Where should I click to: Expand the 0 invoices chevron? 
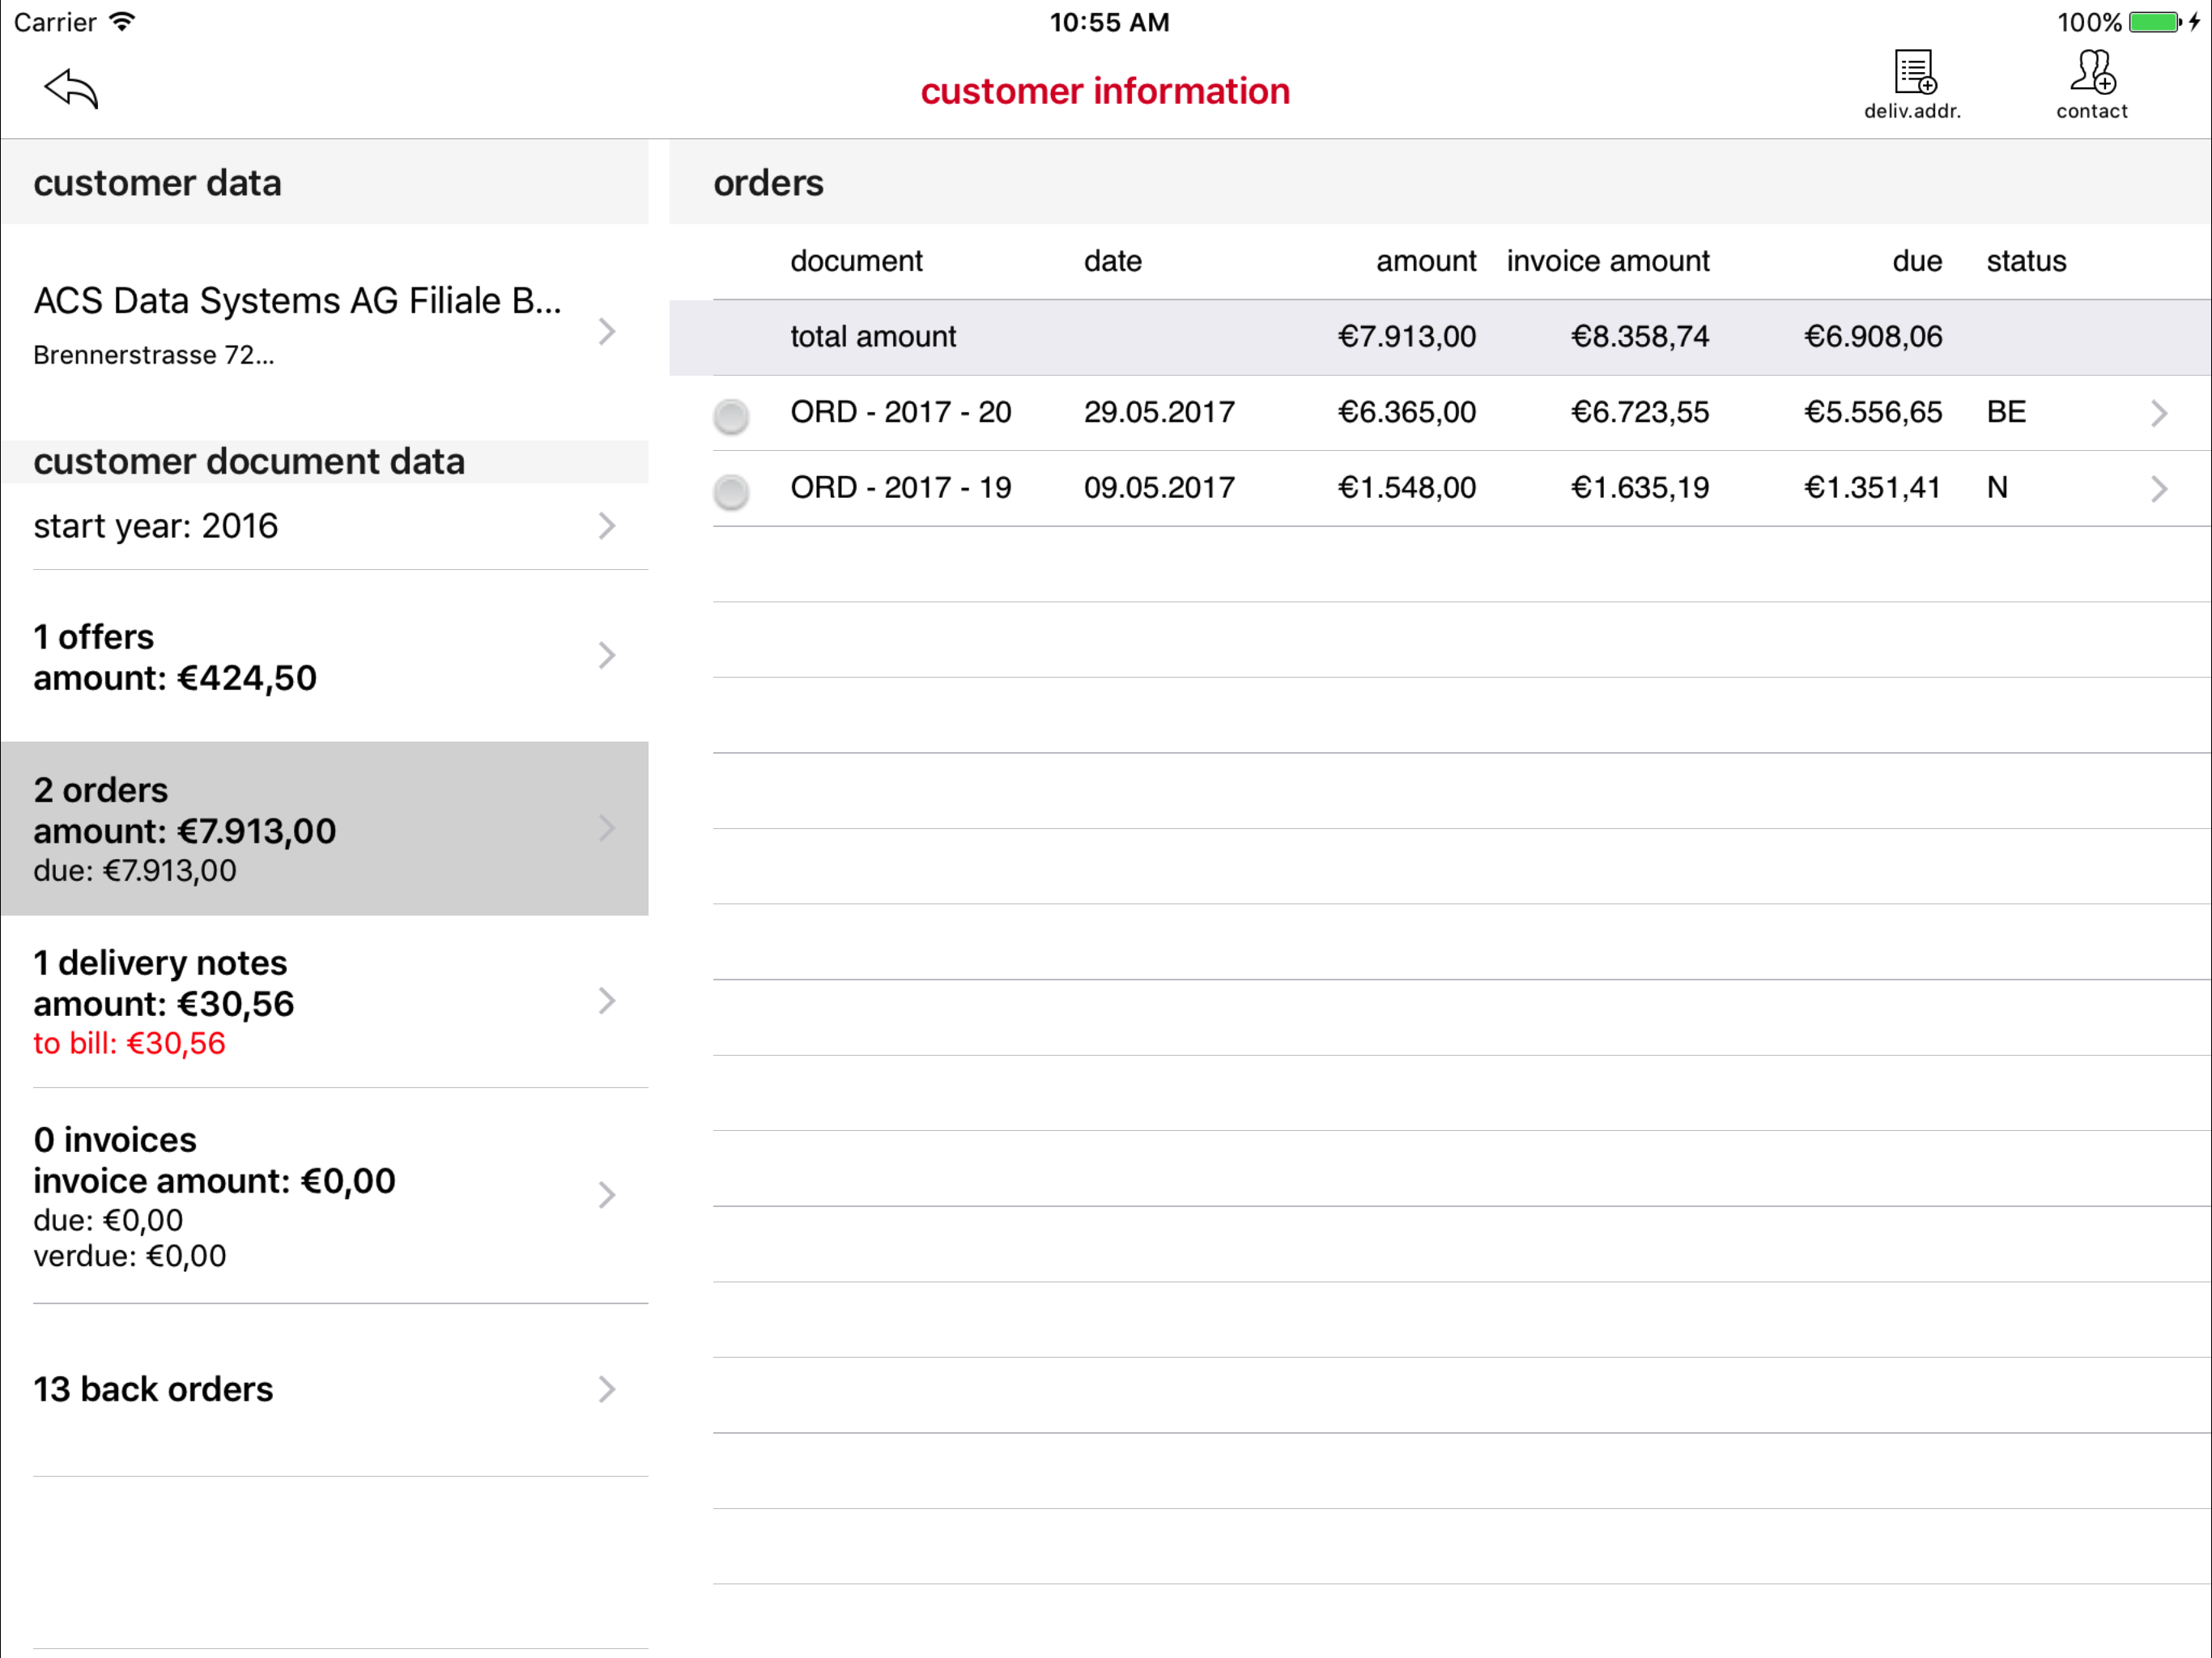[607, 1195]
